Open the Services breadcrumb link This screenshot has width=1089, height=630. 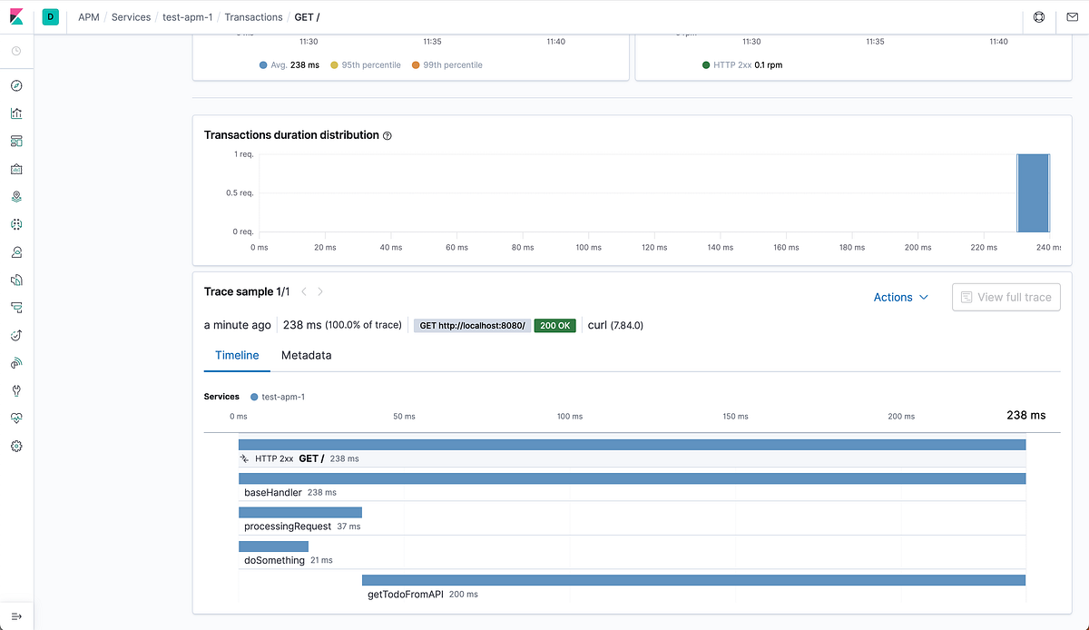coord(131,16)
